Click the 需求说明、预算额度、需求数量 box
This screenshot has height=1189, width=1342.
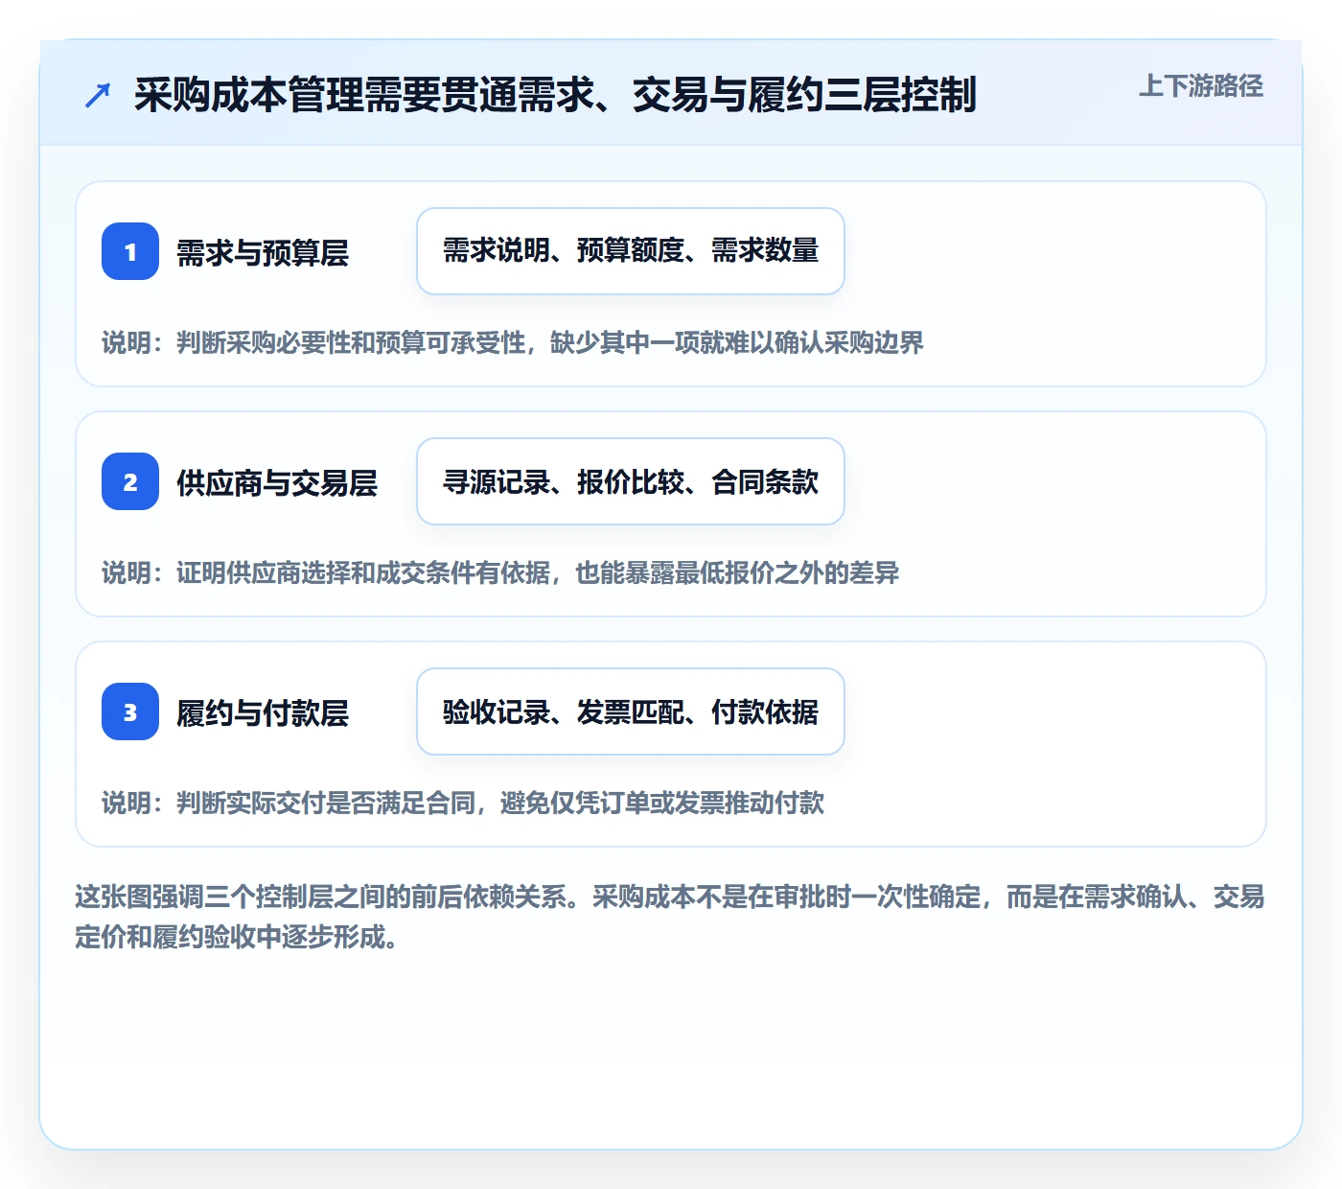pyautogui.click(x=631, y=251)
